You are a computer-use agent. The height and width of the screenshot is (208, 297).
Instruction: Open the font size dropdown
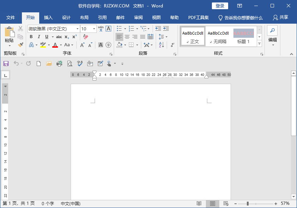[94, 29]
